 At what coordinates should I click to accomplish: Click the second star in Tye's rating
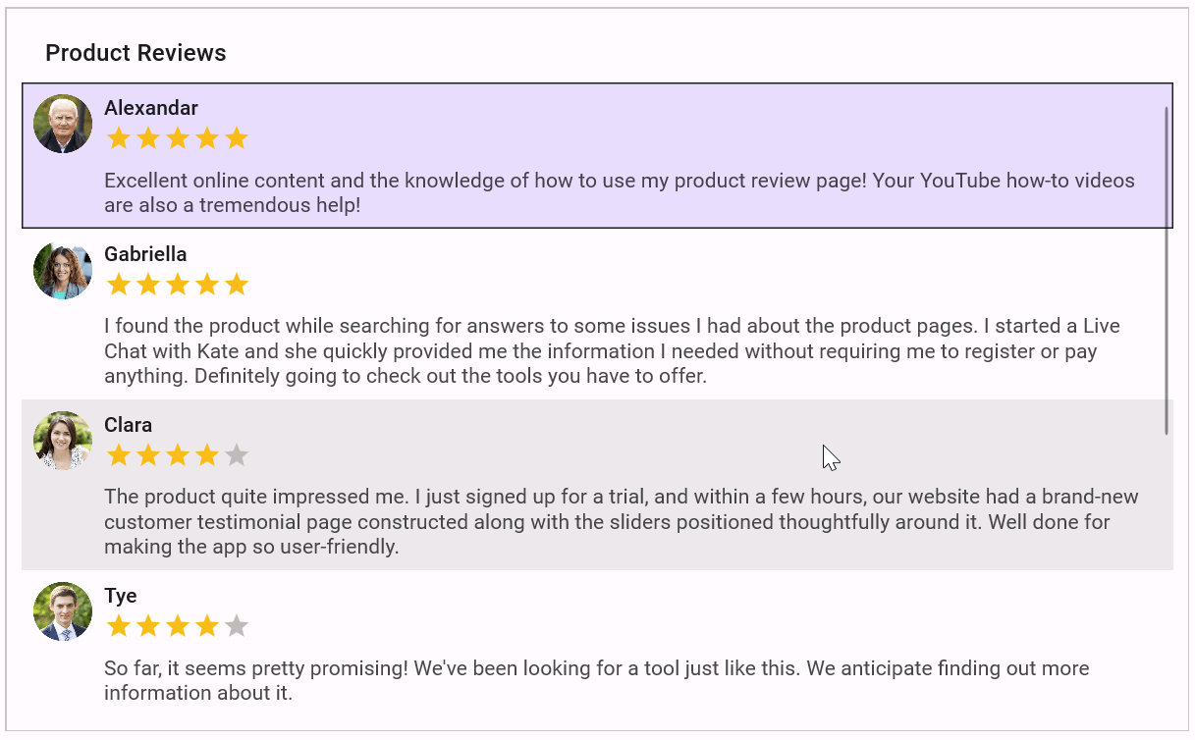click(x=148, y=626)
